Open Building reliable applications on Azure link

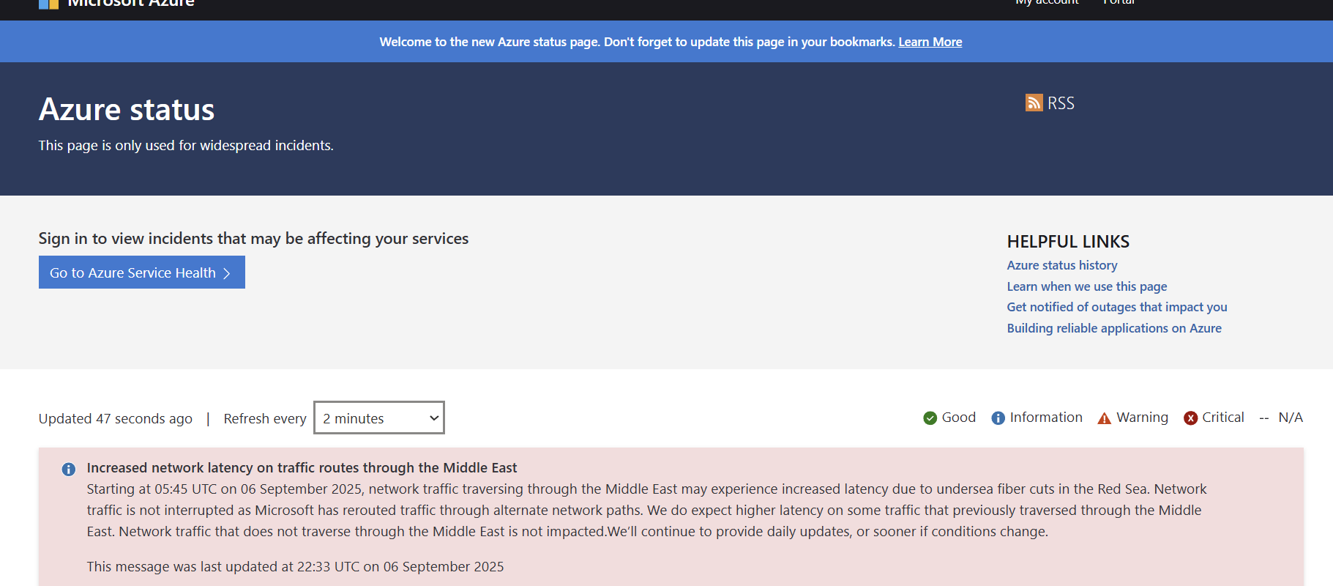1114,328
